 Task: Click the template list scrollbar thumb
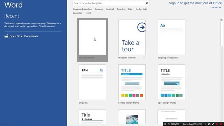[222, 34]
